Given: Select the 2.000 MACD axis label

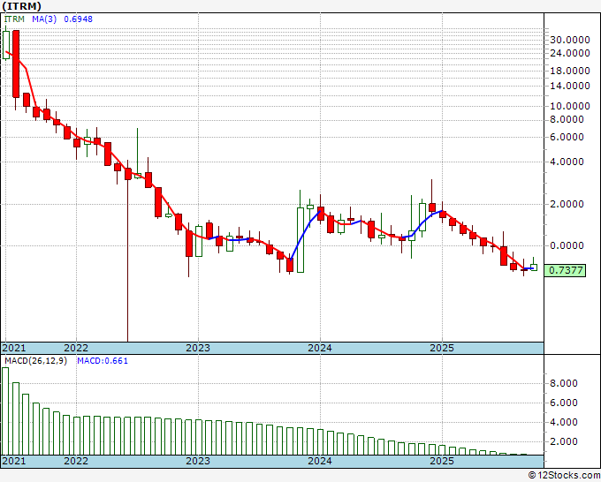Looking at the screenshot, I should pyautogui.click(x=566, y=441).
